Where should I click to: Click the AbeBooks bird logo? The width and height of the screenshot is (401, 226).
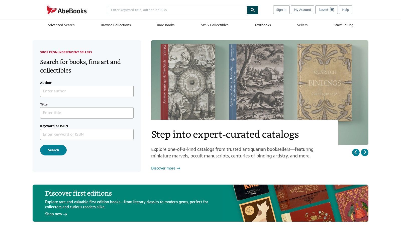52,10
